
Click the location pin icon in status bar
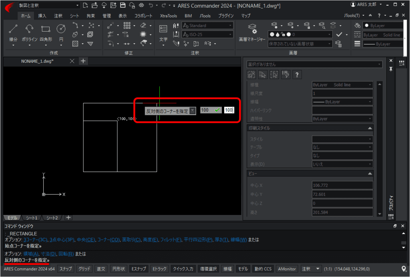pyautogui.click(x=404, y=269)
